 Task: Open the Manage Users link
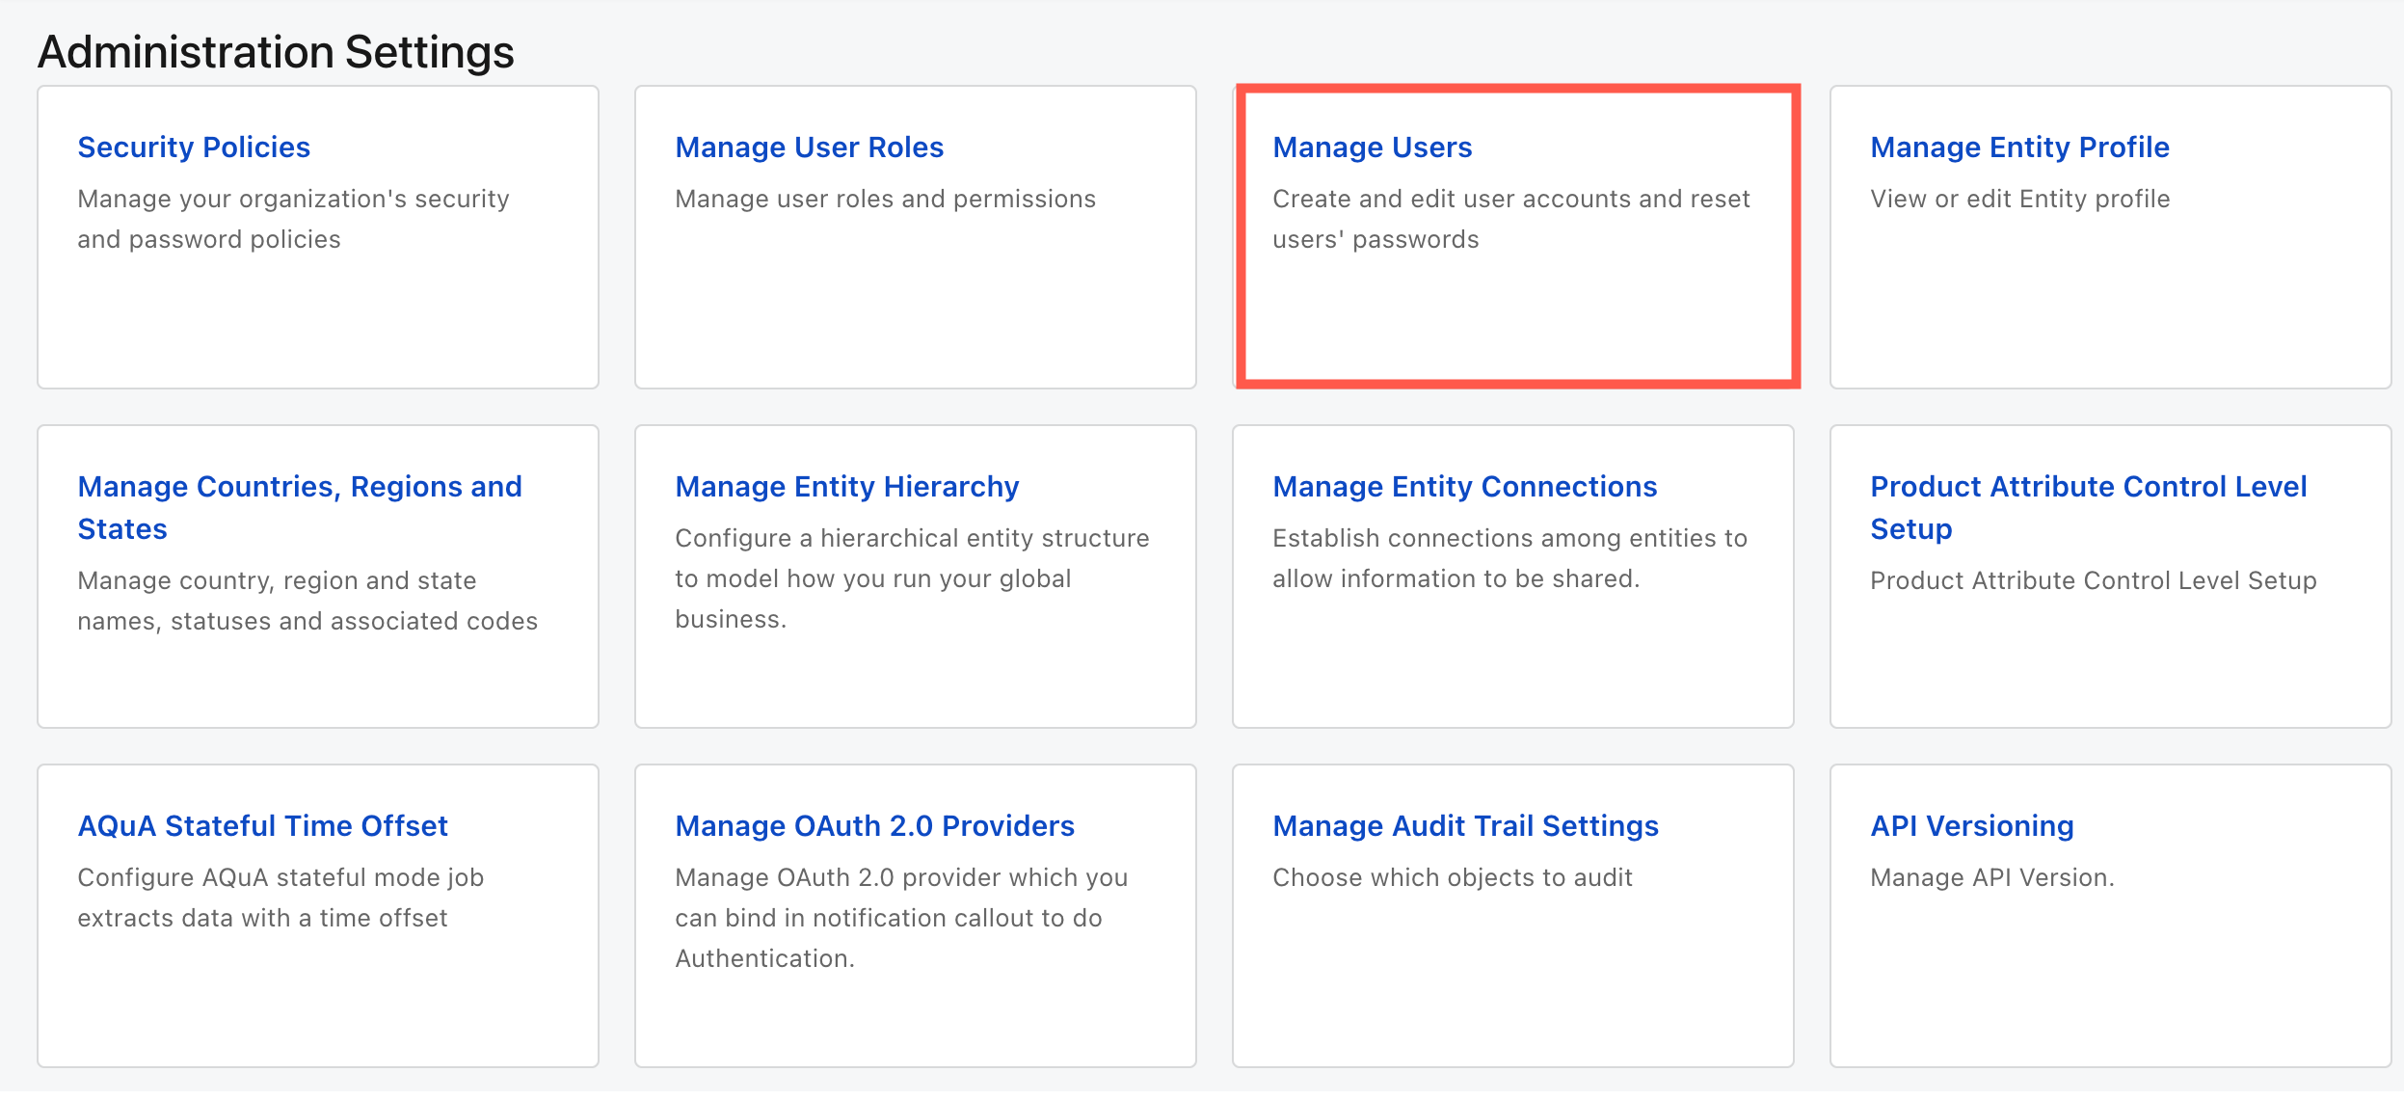(x=1372, y=148)
